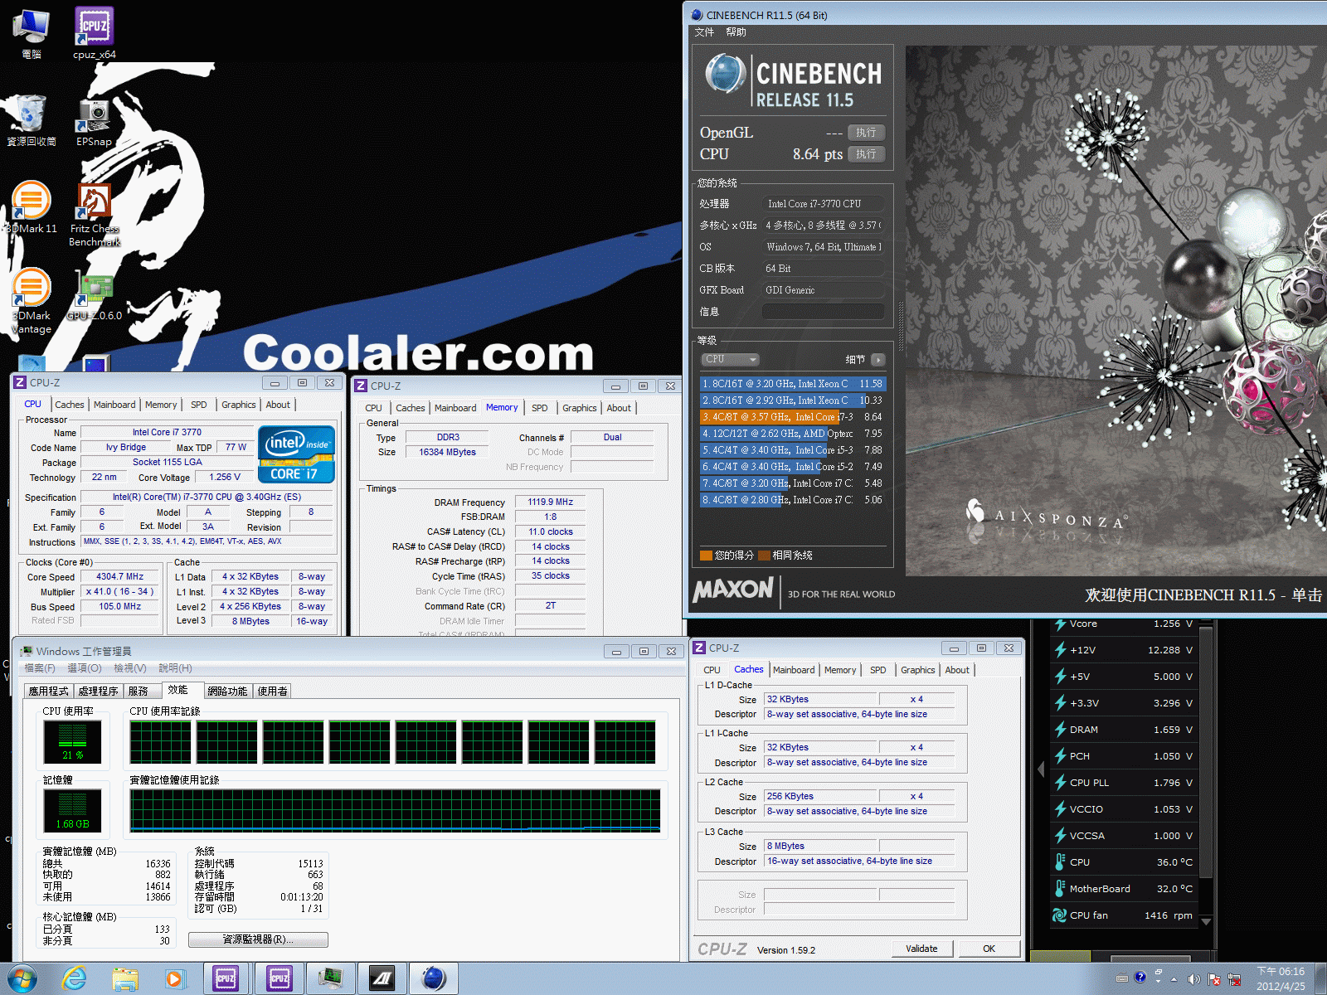
Task: Switch to AI Suite taskbar button
Action: [x=382, y=978]
